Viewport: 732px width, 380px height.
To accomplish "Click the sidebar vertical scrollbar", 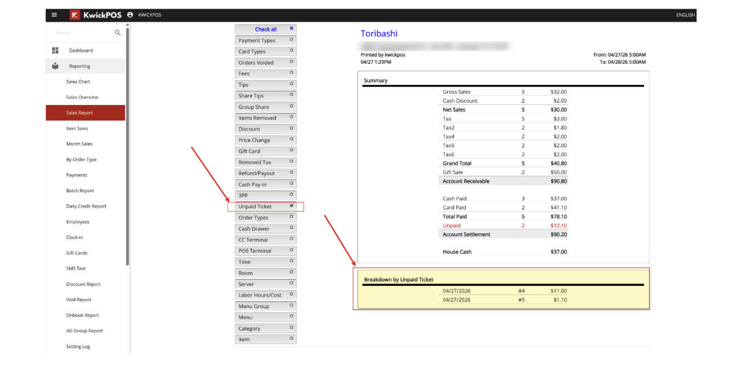I will [x=127, y=145].
